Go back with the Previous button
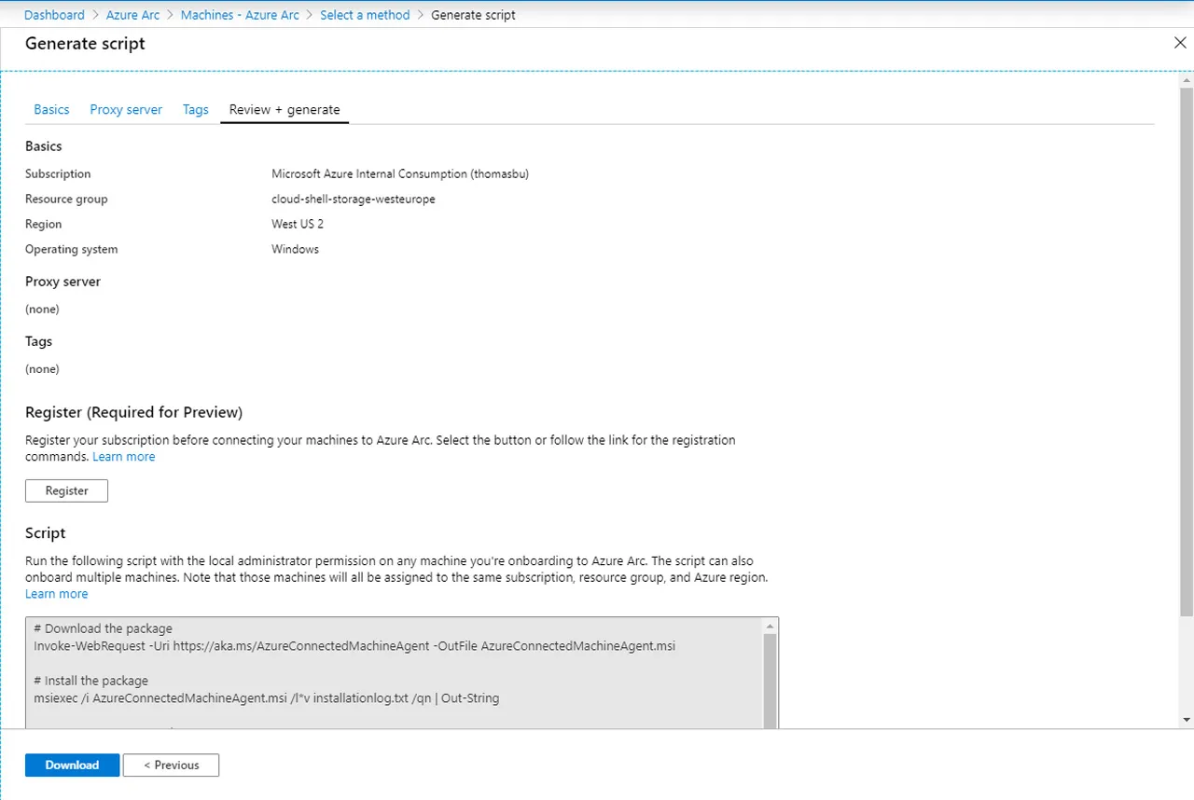Screen dimensions: 1194x800 171,766
